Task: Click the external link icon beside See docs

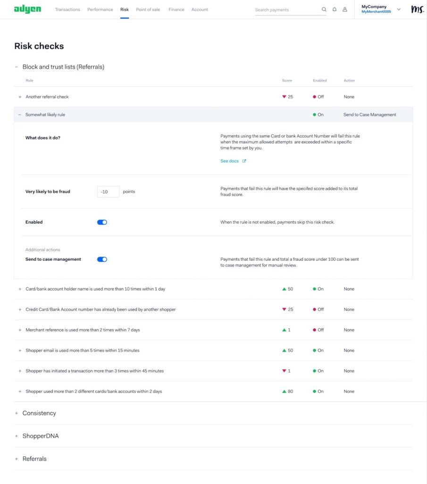Action: click(x=244, y=161)
